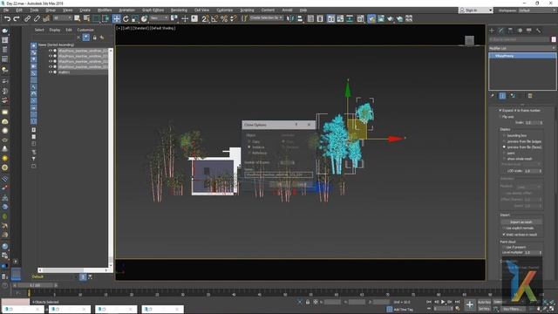The height and width of the screenshot is (314, 558).
Task: Click the Play Animation button
Action: point(443,302)
